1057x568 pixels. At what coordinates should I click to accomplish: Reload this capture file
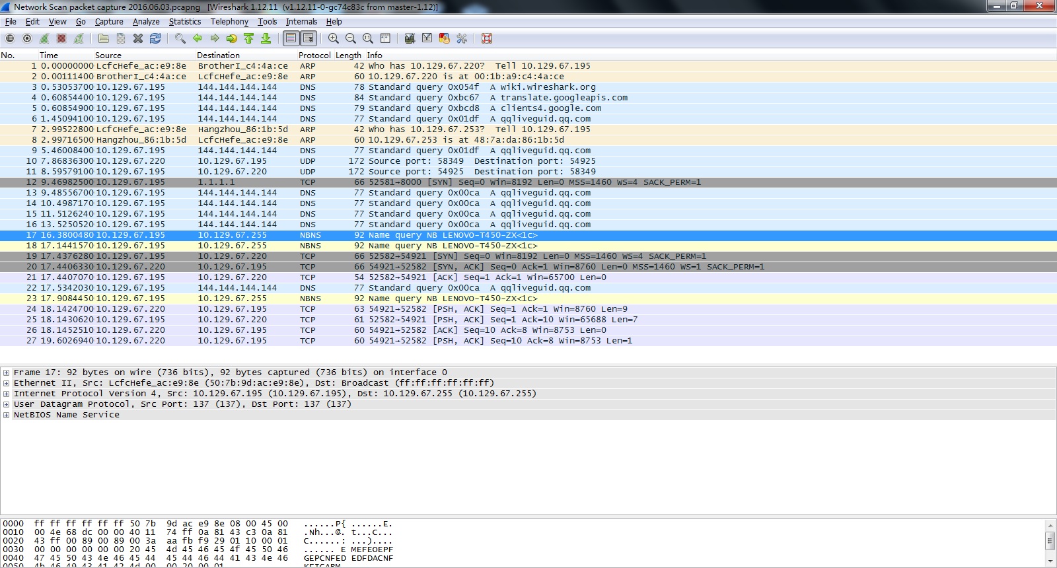155,38
